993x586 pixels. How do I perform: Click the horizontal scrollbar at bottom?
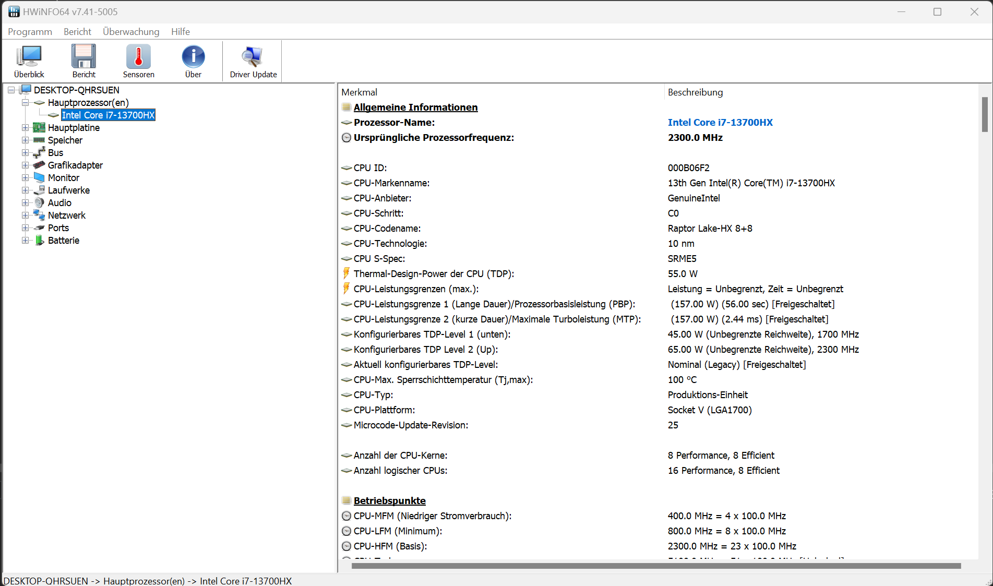click(x=656, y=566)
